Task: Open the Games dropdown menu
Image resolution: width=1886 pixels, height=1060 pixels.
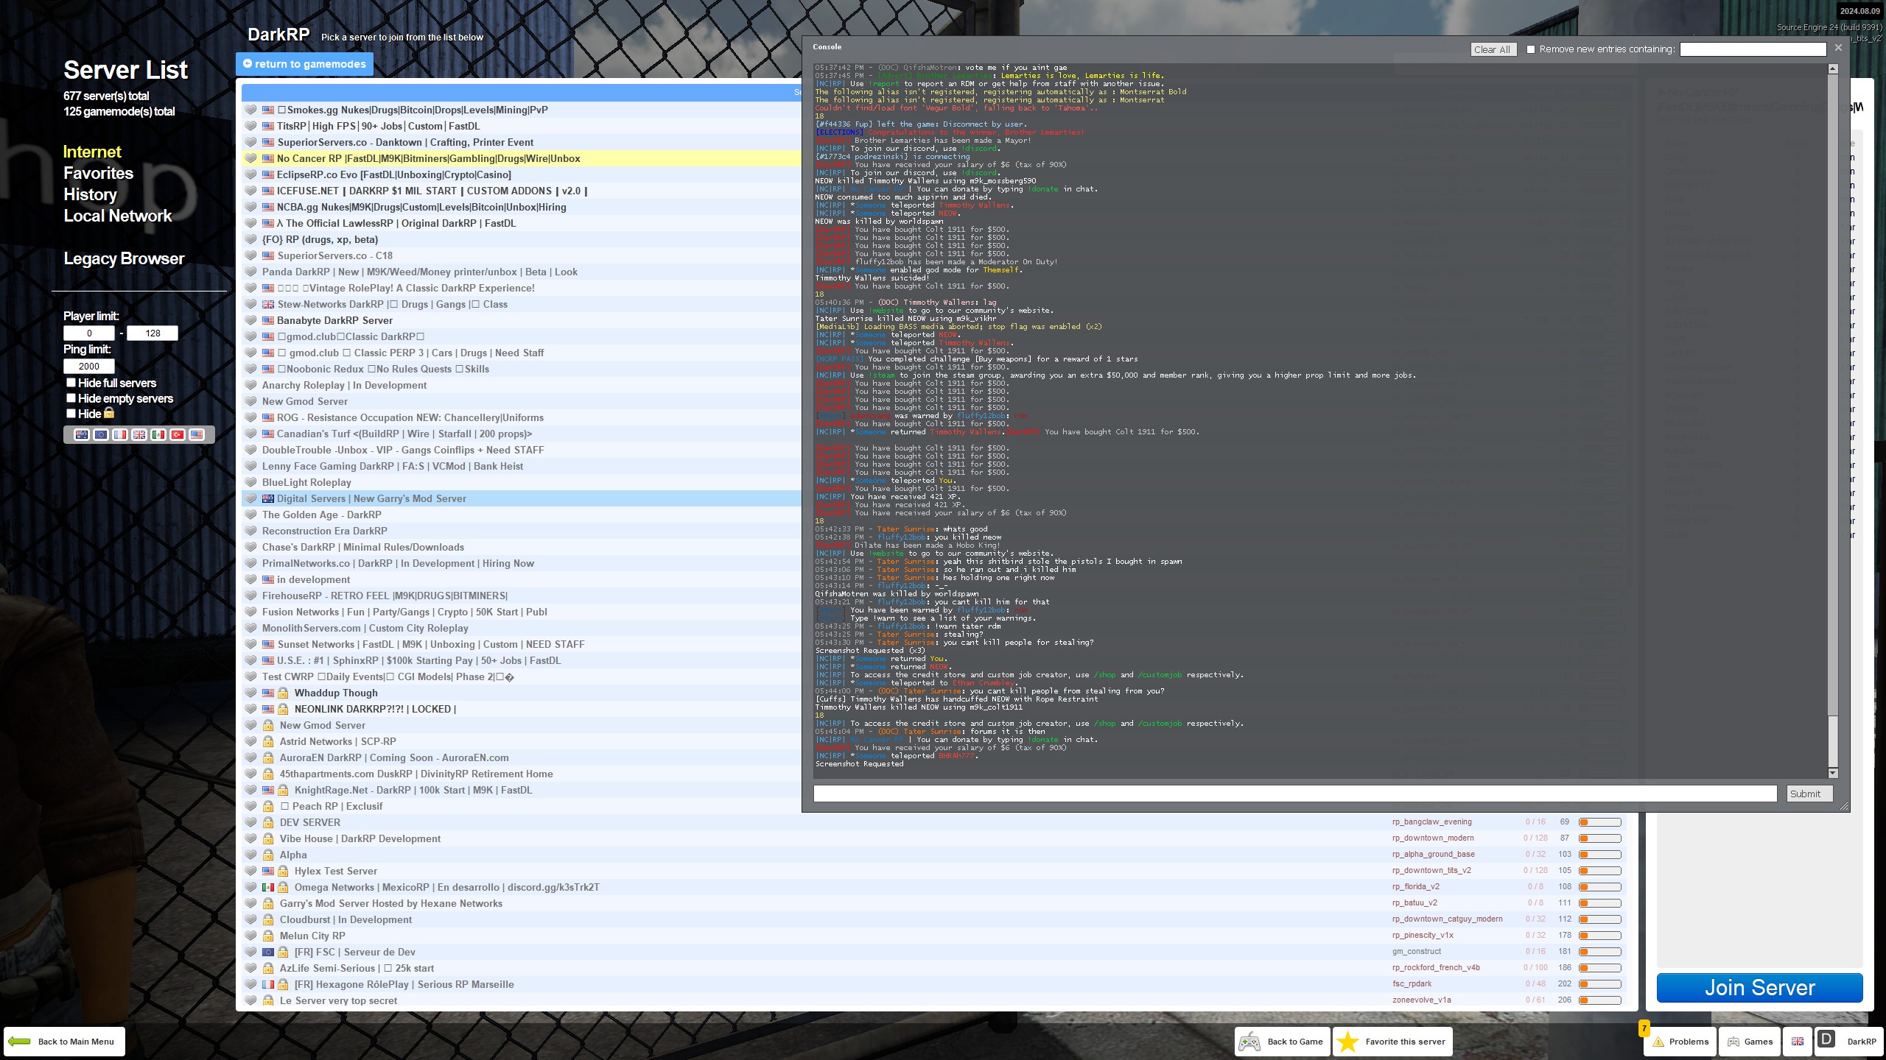Action: tap(1750, 1042)
